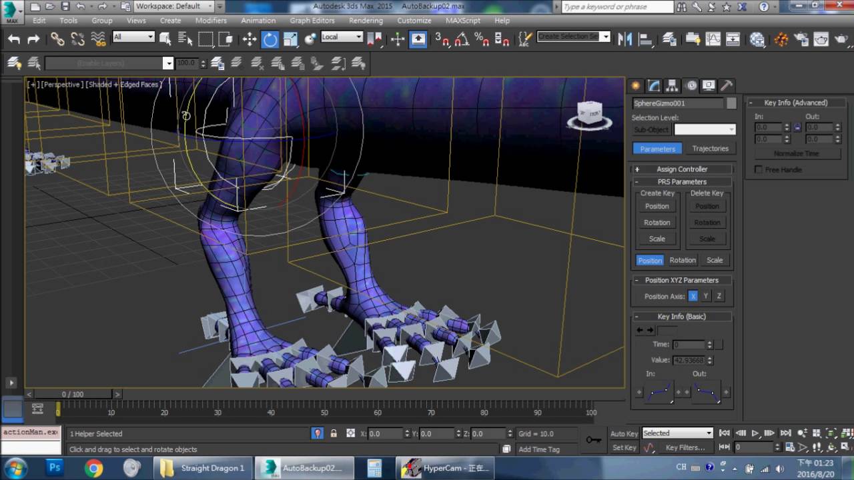Activate the Select and Move tool
The width and height of the screenshot is (854, 480).
coord(250,39)
